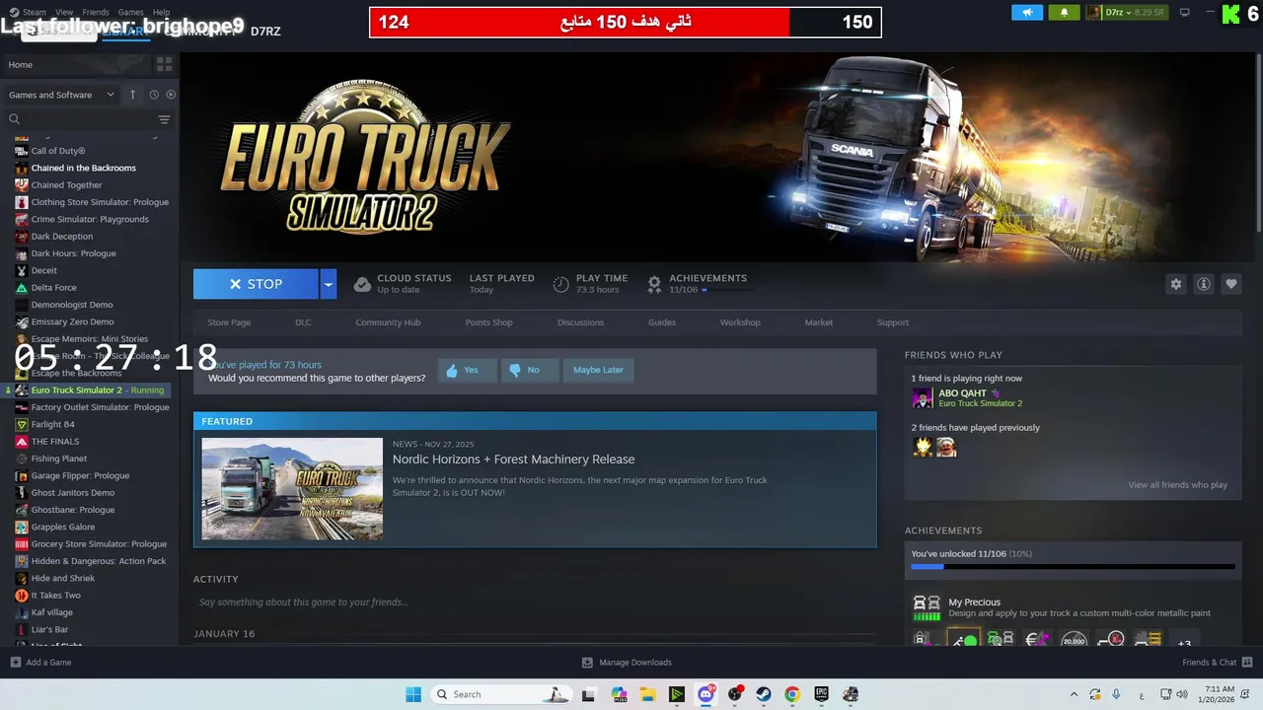Open the Market link
This screenshot has width=1263, height=710.
click(819, 322)
